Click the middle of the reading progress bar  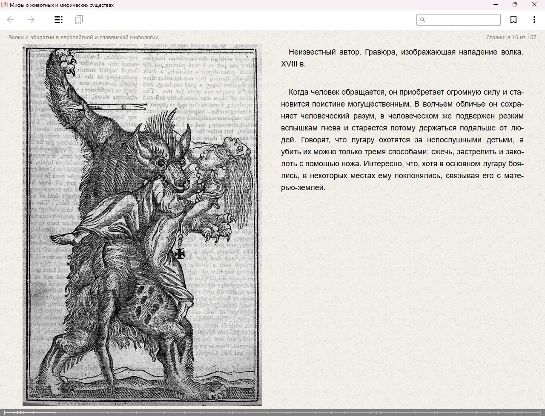(272, 412)
